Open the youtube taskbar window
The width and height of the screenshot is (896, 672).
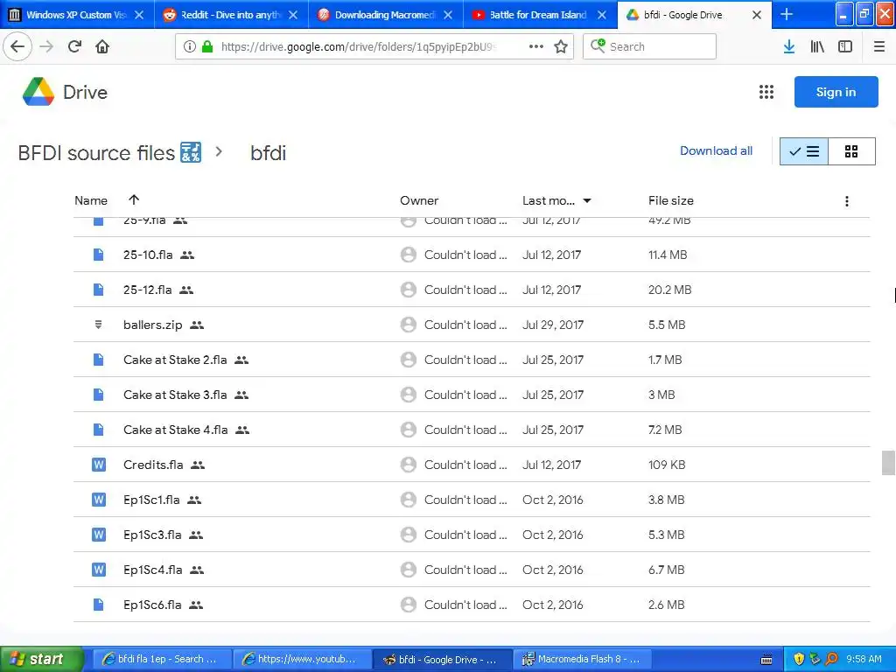(301, 659)
